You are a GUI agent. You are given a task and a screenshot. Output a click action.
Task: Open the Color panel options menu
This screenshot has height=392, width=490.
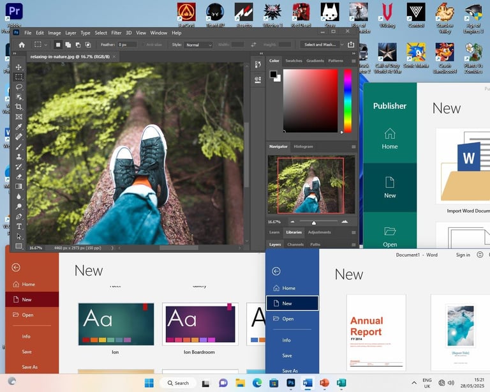tap(353, 61)
